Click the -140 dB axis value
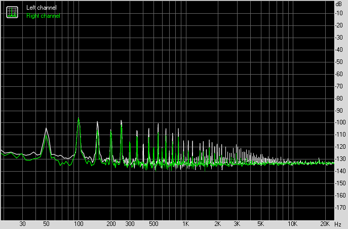 click(340, 171)
